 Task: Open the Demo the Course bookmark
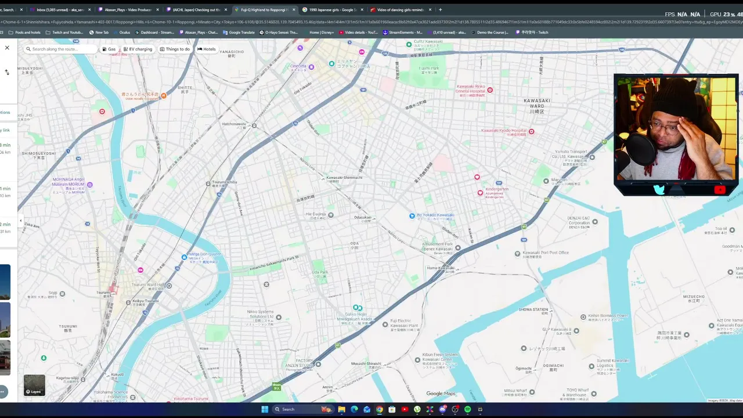pyautogui.click(x=489, y=33)
